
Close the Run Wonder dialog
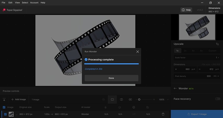tap(137, 52)
